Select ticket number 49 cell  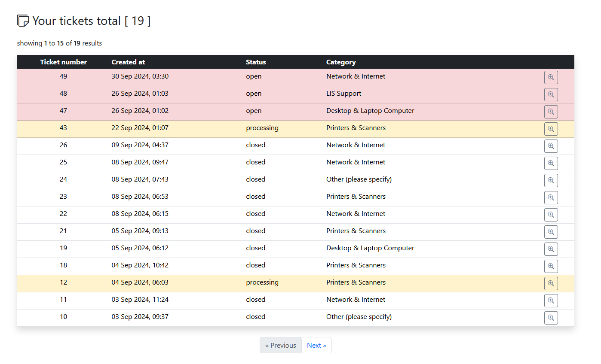[x=64, y=76]
